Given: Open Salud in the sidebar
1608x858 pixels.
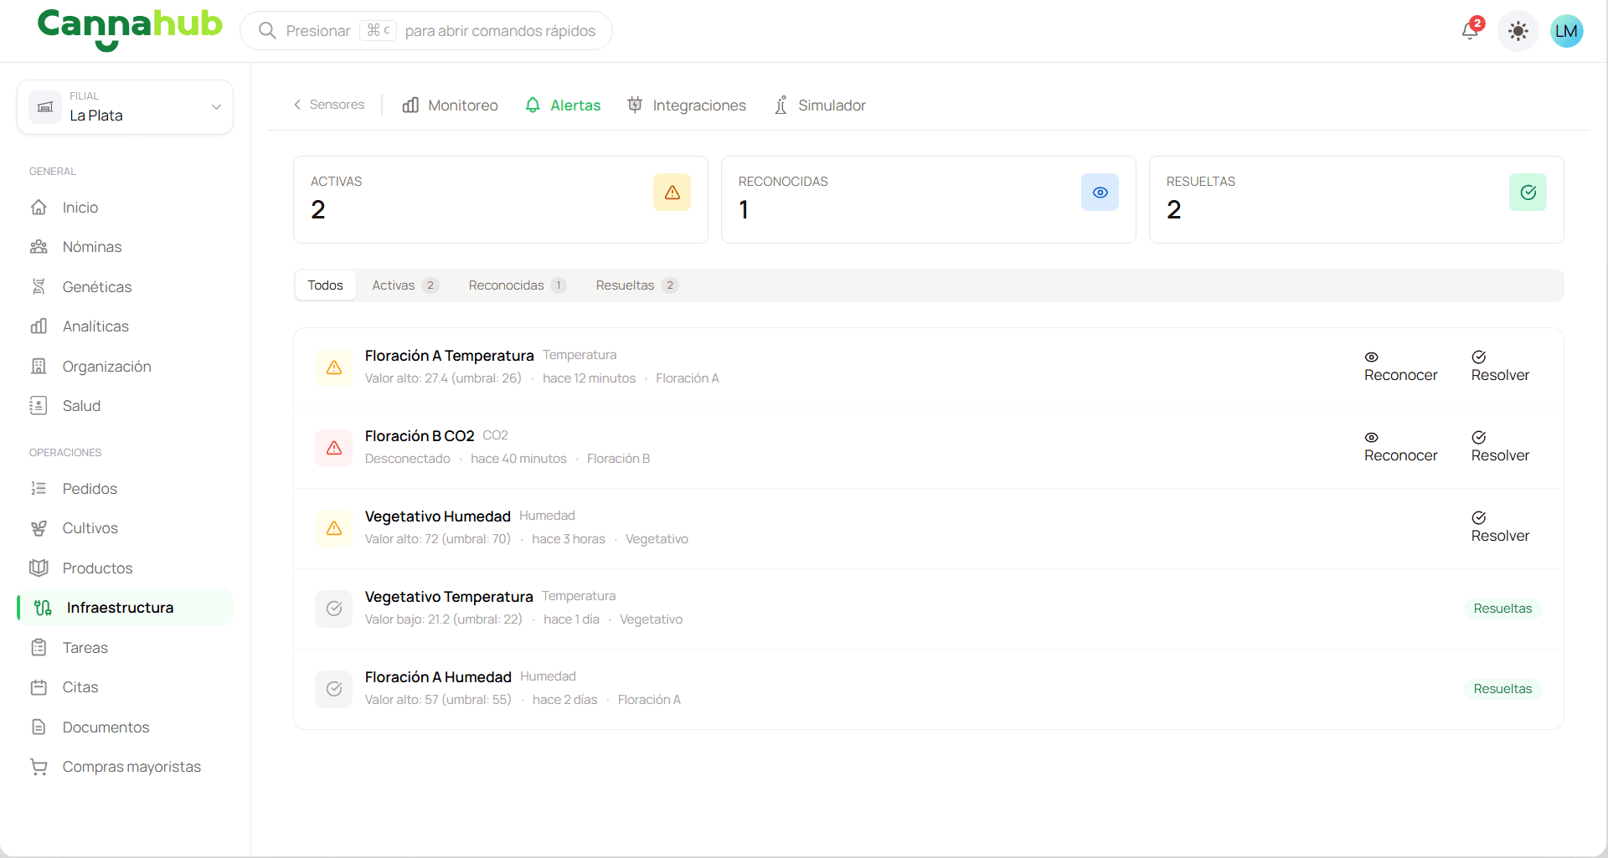Looking at the screenshot, I should coord(125,406).
